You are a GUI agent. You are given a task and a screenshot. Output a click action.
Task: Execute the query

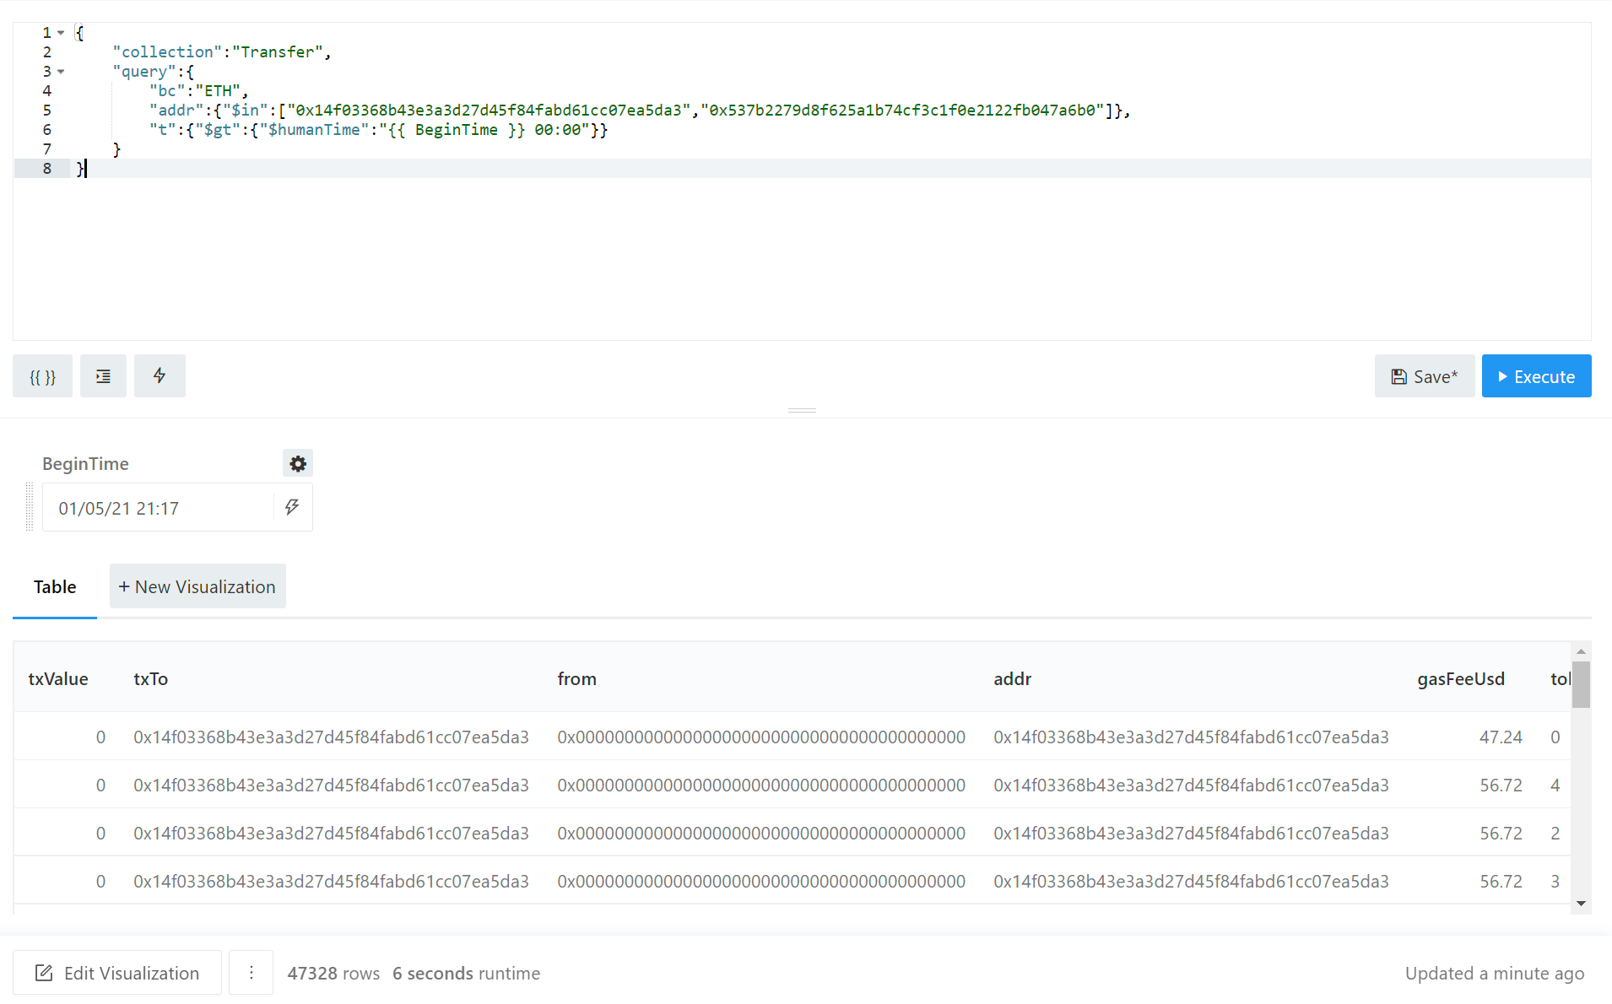[1536, 376]
